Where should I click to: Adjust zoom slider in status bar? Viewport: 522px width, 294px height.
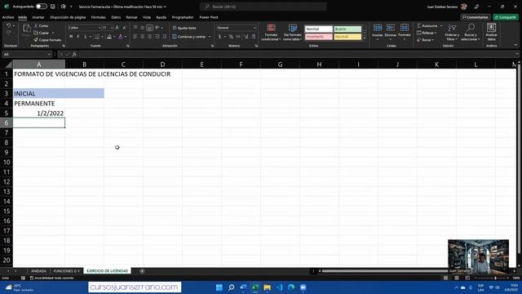click(495, 278)
